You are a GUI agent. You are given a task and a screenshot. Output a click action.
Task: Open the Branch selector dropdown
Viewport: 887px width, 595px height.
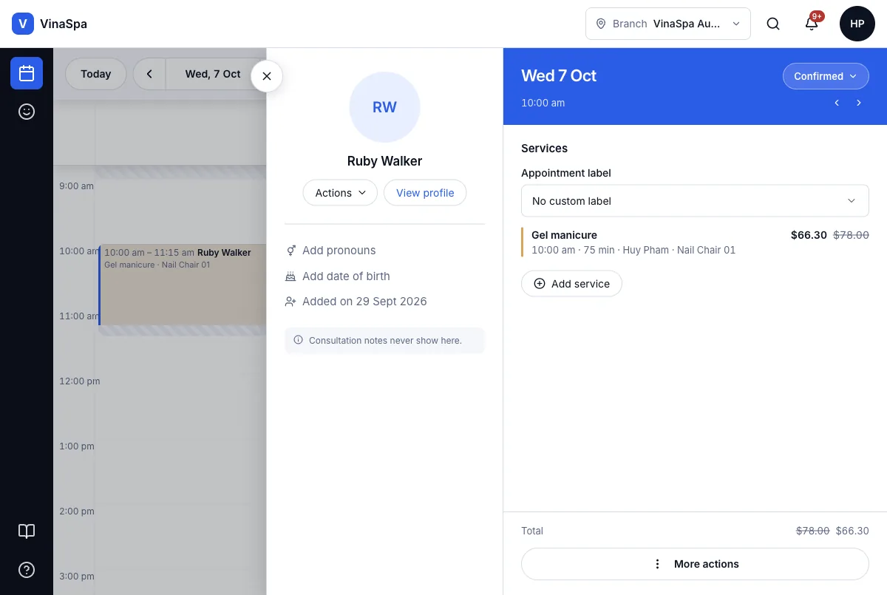[x=668, y=24]
